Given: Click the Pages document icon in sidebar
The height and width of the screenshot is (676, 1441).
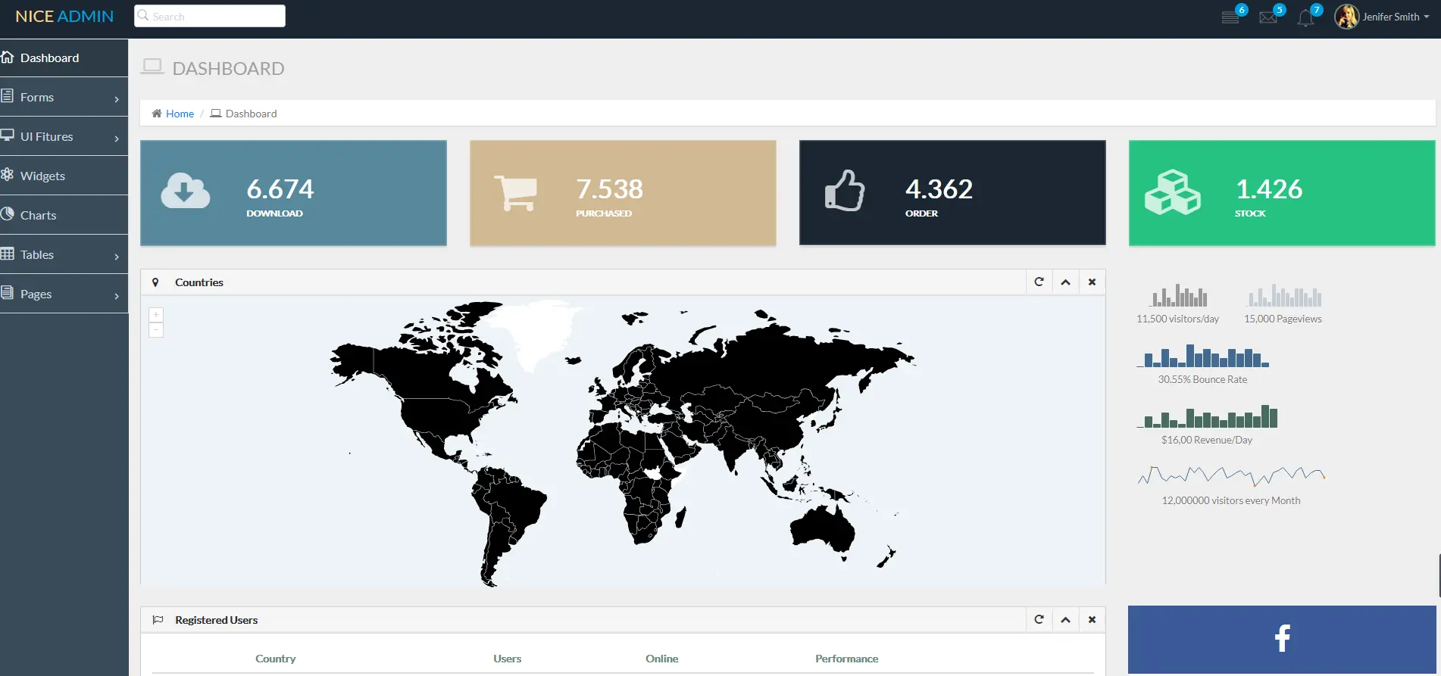Looking at the screenshot, I should click(8, 293).
